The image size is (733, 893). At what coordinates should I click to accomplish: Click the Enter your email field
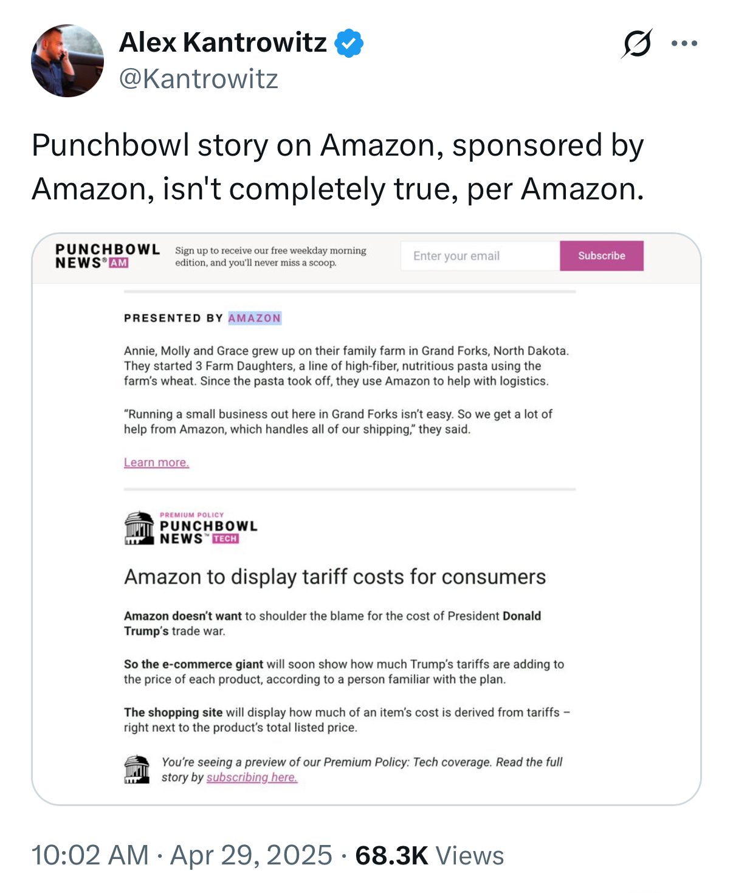[480, 256]
